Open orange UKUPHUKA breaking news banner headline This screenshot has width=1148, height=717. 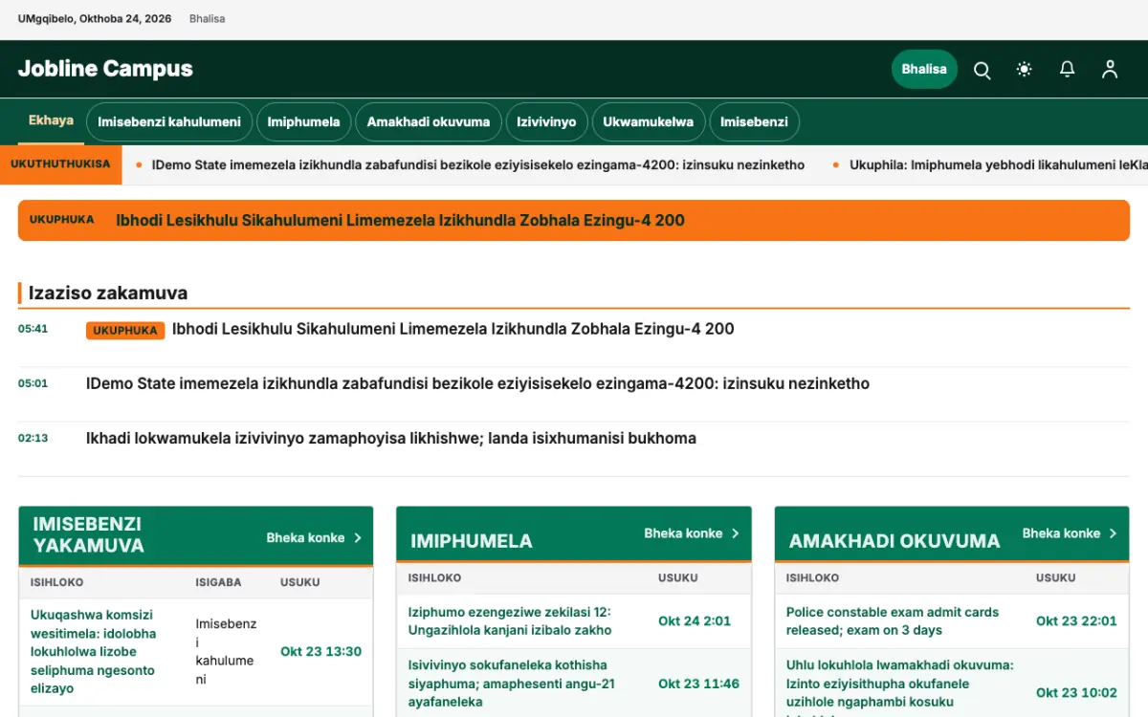tap(401, 220)
